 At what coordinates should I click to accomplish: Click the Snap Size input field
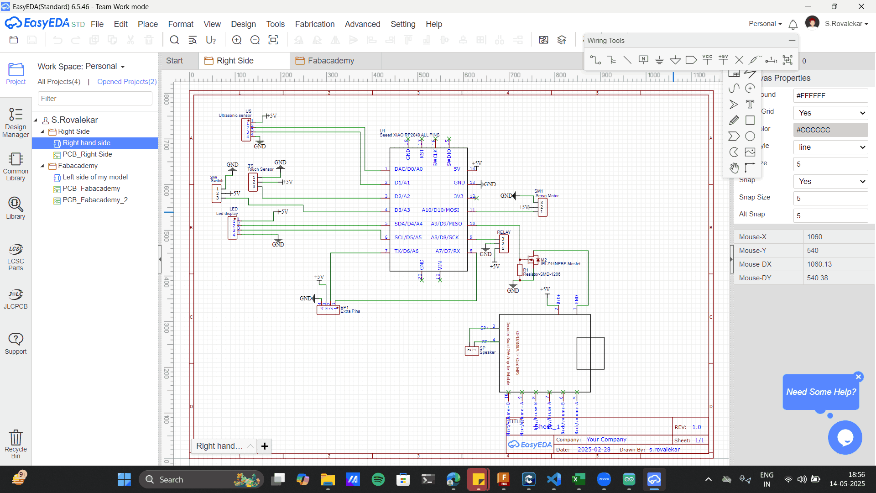pyautogui.click(x=830, y=198)
